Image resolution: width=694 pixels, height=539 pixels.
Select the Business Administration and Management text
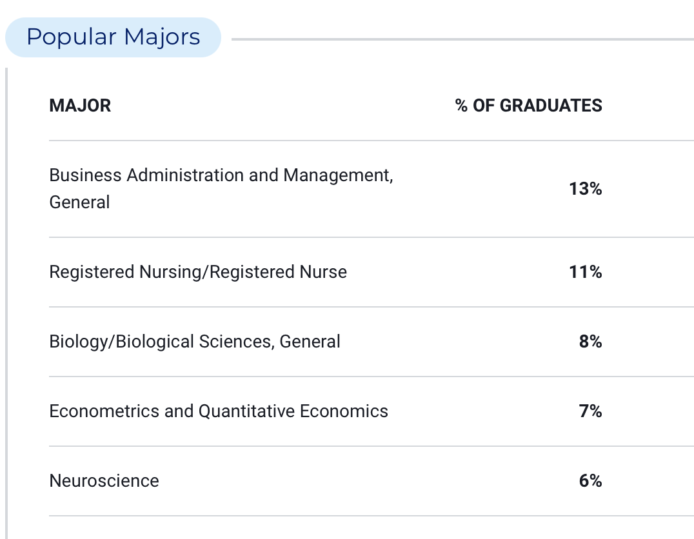point(221,175)
